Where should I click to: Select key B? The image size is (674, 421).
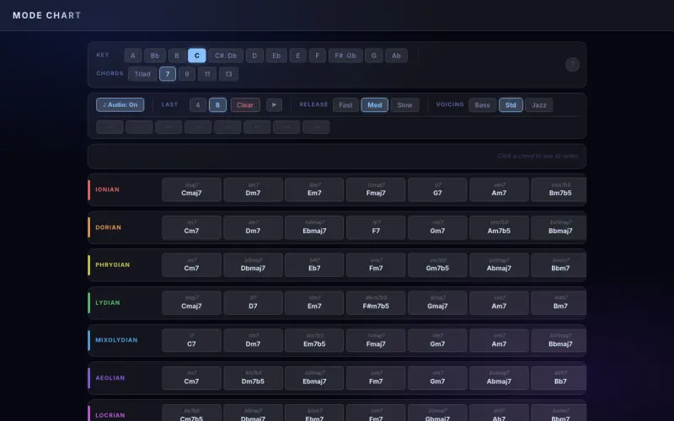tap(177, 56)
